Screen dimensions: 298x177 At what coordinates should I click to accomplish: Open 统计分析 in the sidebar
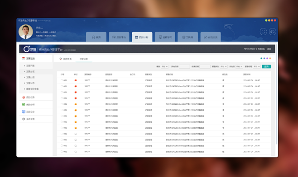pyautogui.click(x=36, y=104)
